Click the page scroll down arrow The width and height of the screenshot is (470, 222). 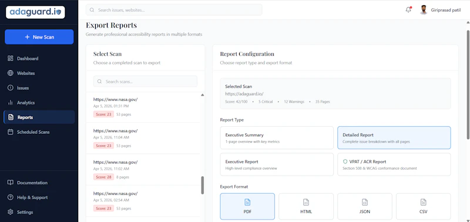[468, 220]
